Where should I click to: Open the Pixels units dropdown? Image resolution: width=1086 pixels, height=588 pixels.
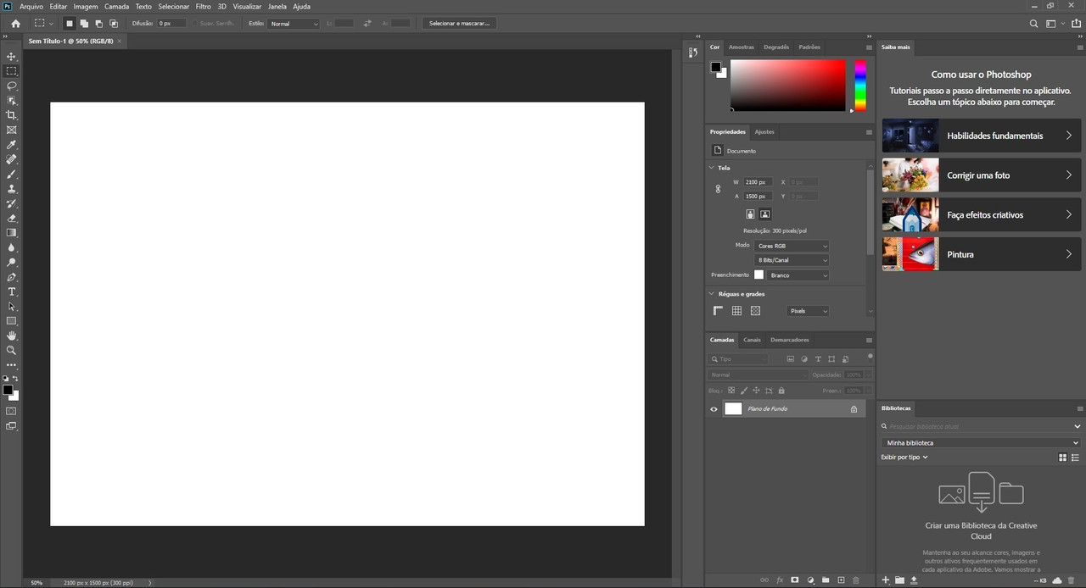coord(808,311)
